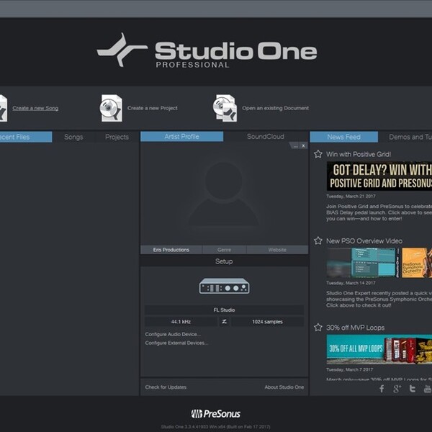432x432 pixels.
Task: Select the Artist Profile tab
Action: click(x=182, y=137)
